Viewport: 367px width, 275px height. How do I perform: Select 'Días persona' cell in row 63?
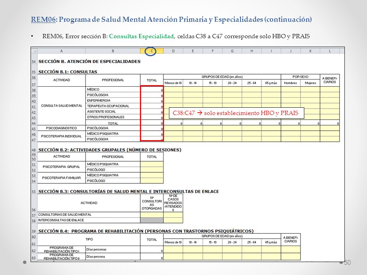point(113,257)
